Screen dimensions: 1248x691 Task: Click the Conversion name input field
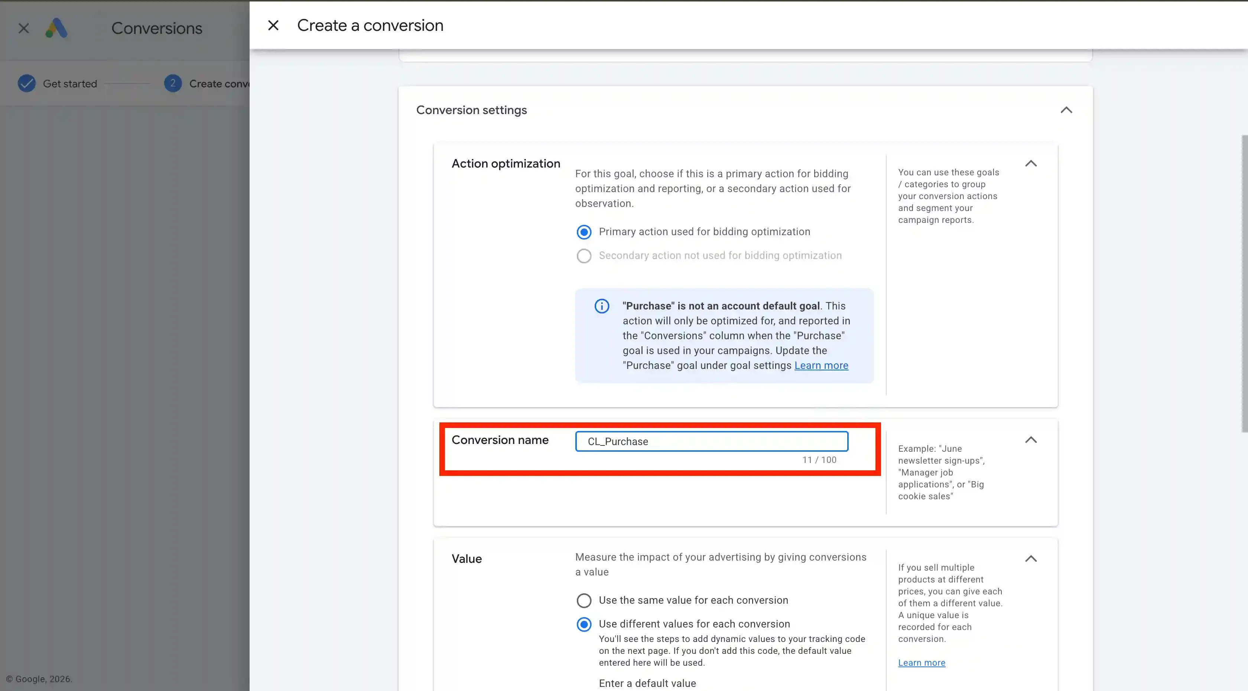tap(712, 441)
